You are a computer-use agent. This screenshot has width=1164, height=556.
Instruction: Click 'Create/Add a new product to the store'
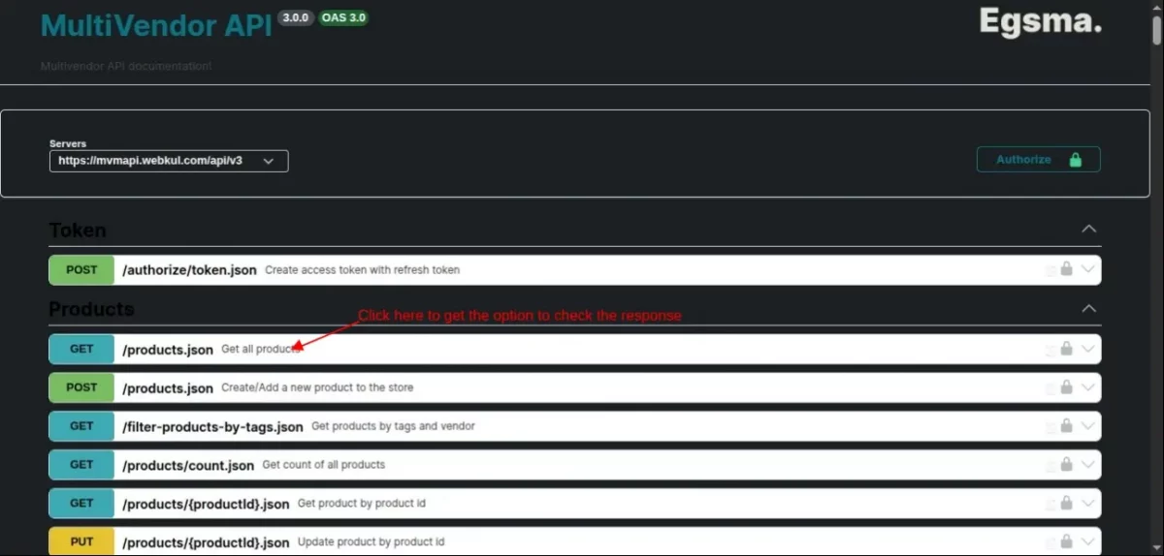(x=317, y=387)
